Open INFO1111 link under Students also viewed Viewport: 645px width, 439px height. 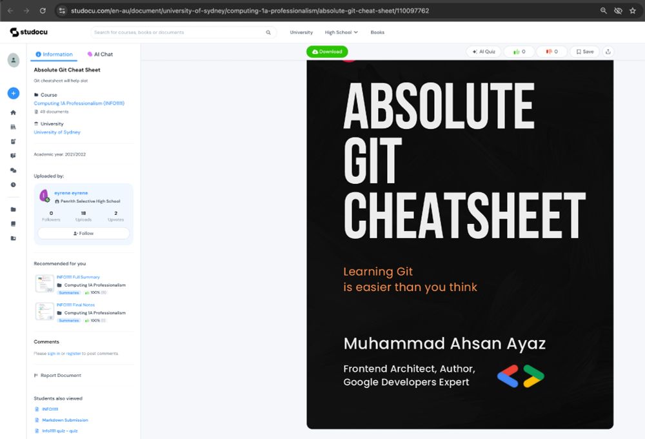(x=50, y=409)
